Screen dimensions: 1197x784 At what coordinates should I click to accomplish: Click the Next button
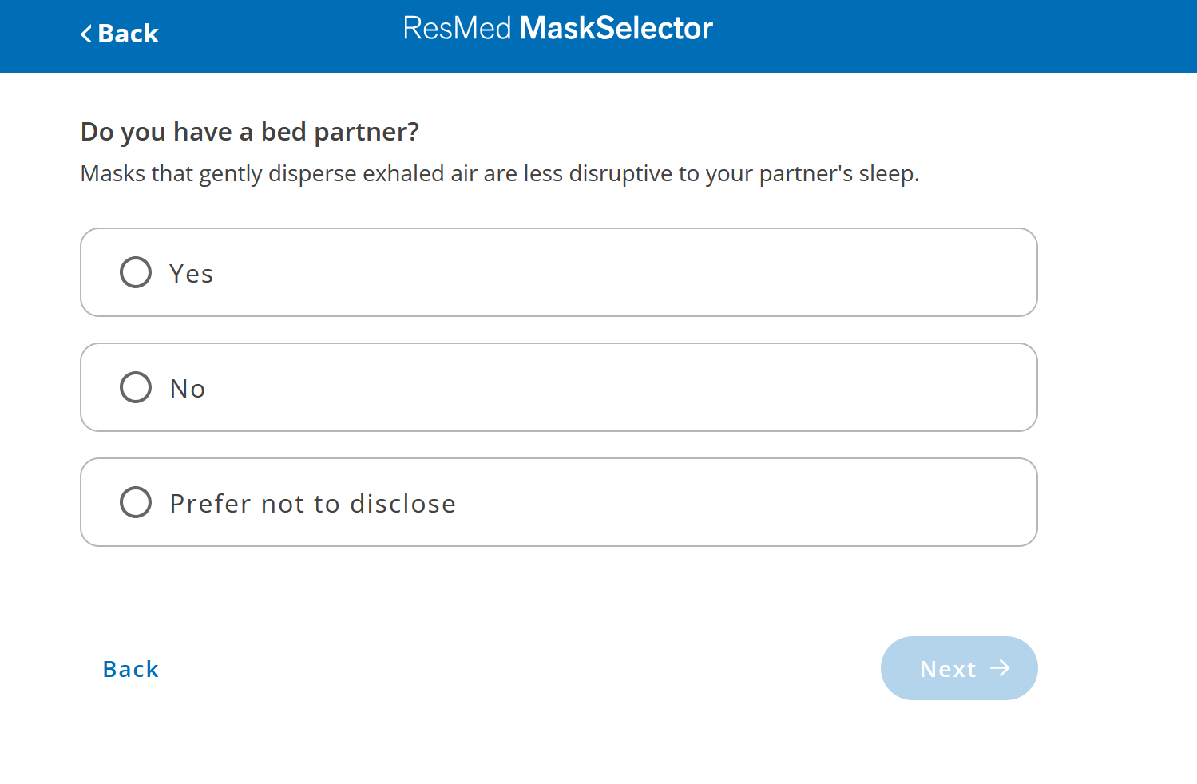point(958,669)
